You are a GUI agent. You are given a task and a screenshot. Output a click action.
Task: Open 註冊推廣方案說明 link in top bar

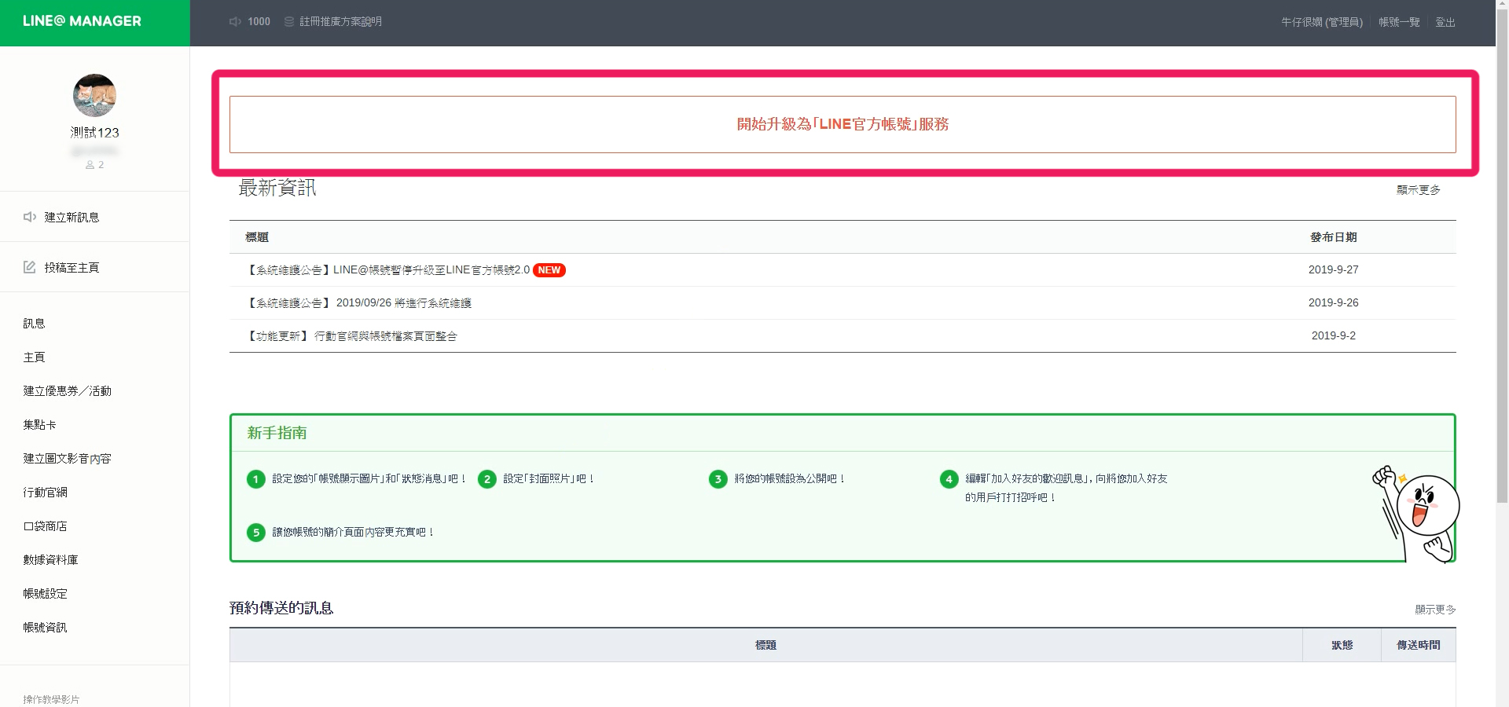(340, 22)
